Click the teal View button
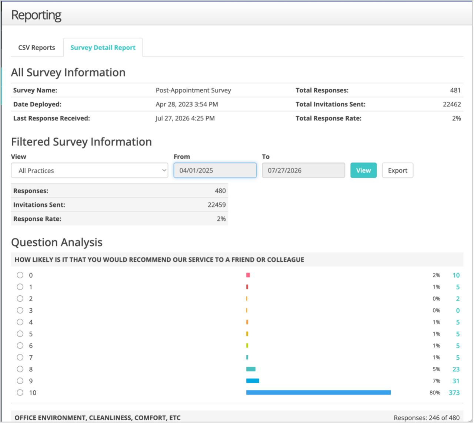 [x=363, y=170]
